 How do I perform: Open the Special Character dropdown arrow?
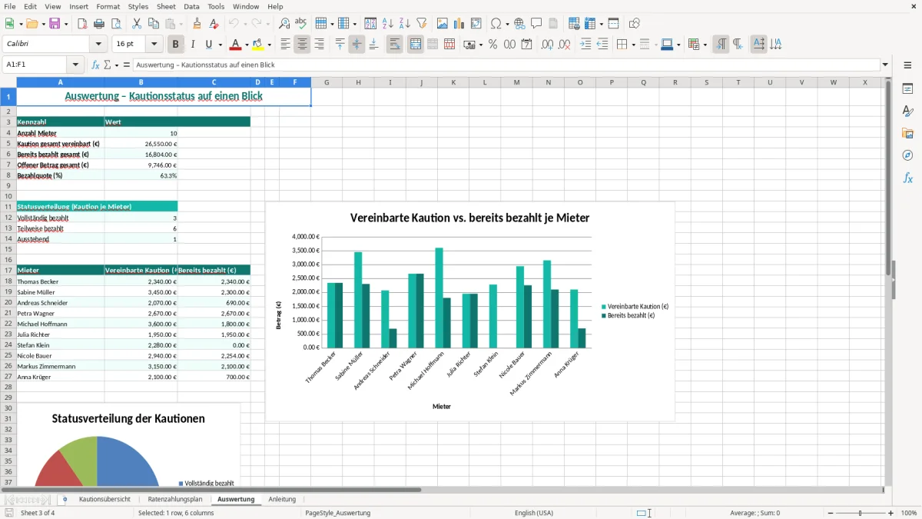[x=507, y=24]
